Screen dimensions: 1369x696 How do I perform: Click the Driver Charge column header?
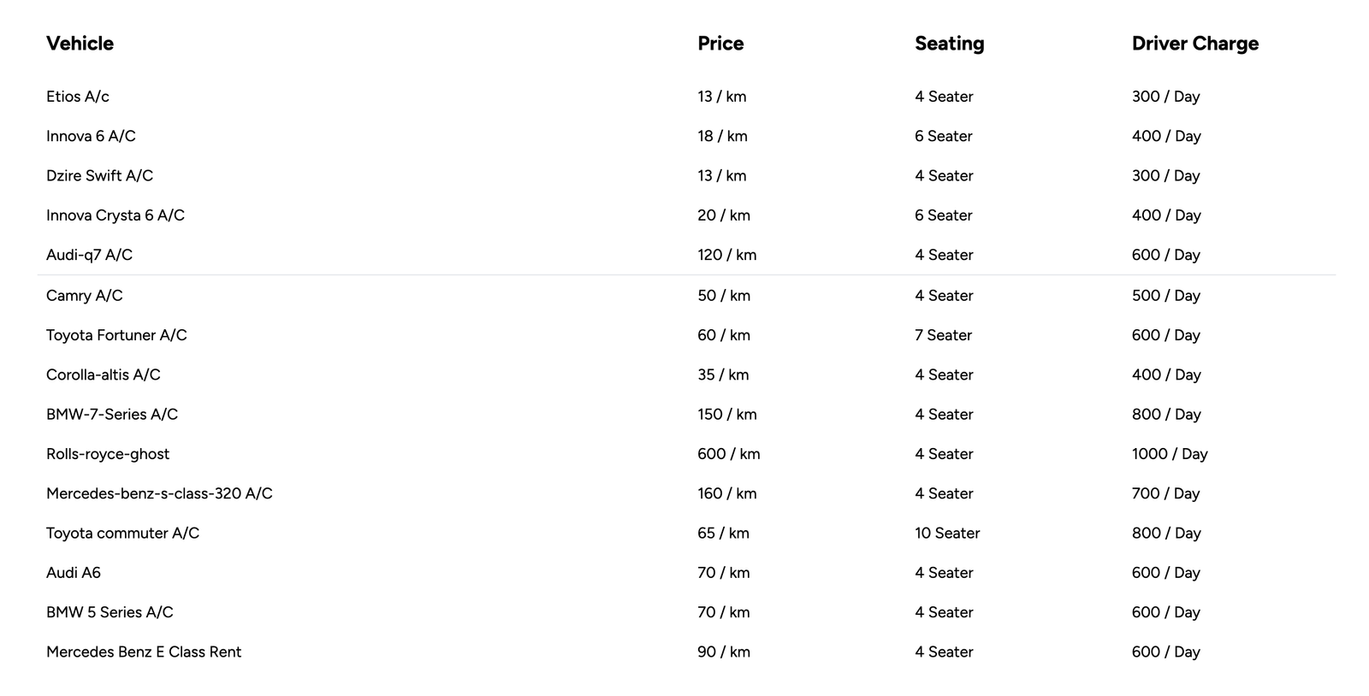[x=1194, y=44]
